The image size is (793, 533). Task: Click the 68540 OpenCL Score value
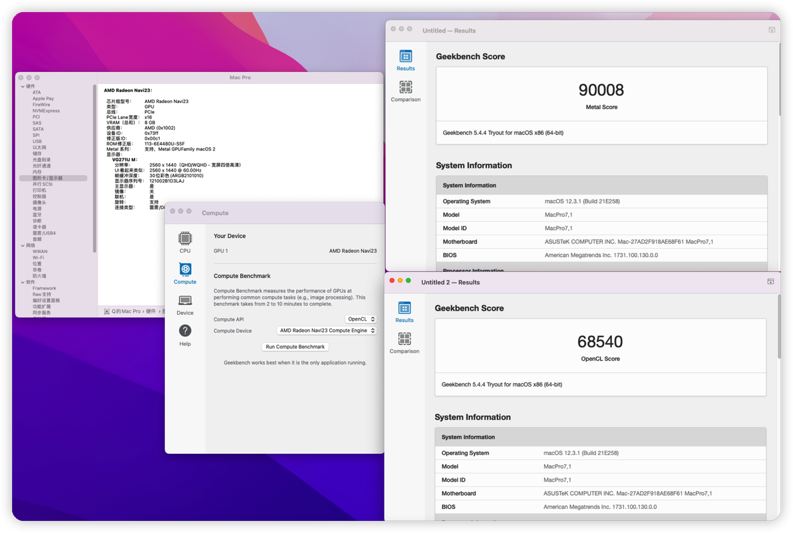tap(600, 342)
